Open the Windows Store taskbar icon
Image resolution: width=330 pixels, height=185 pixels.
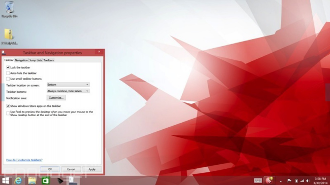[46, 180]
